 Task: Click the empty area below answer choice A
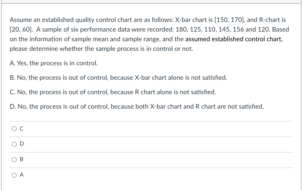[x=150, y=185]
